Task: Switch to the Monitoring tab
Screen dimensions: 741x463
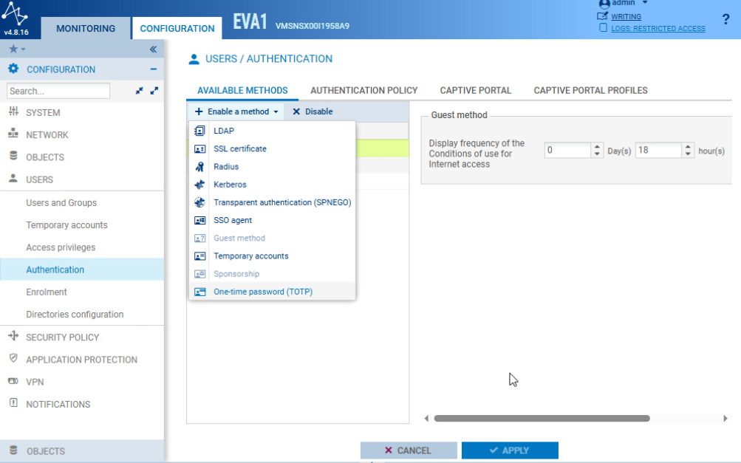Action: [x=86, y=28]
